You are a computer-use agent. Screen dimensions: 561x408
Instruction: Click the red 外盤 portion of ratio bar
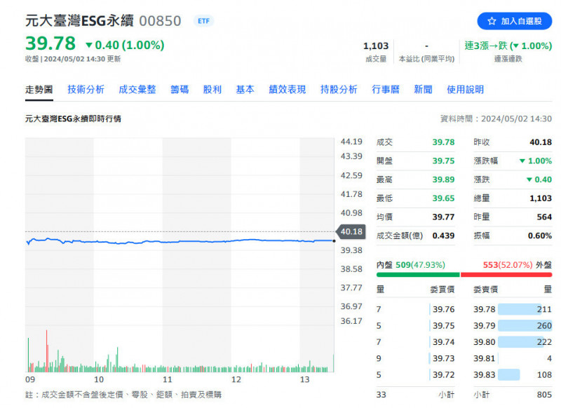pos(506,275)
